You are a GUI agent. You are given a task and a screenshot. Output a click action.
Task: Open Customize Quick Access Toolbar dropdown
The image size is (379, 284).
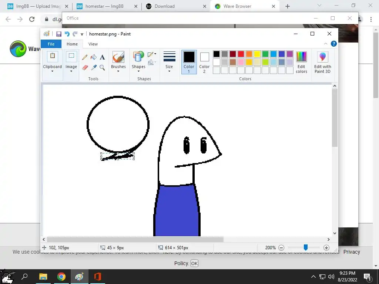(82, 34)
